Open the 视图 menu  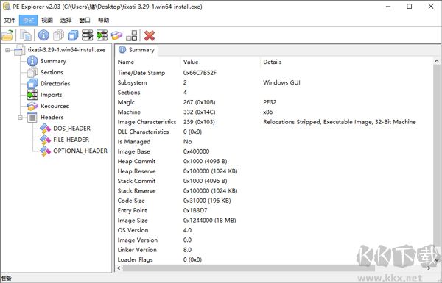point(47,21)
